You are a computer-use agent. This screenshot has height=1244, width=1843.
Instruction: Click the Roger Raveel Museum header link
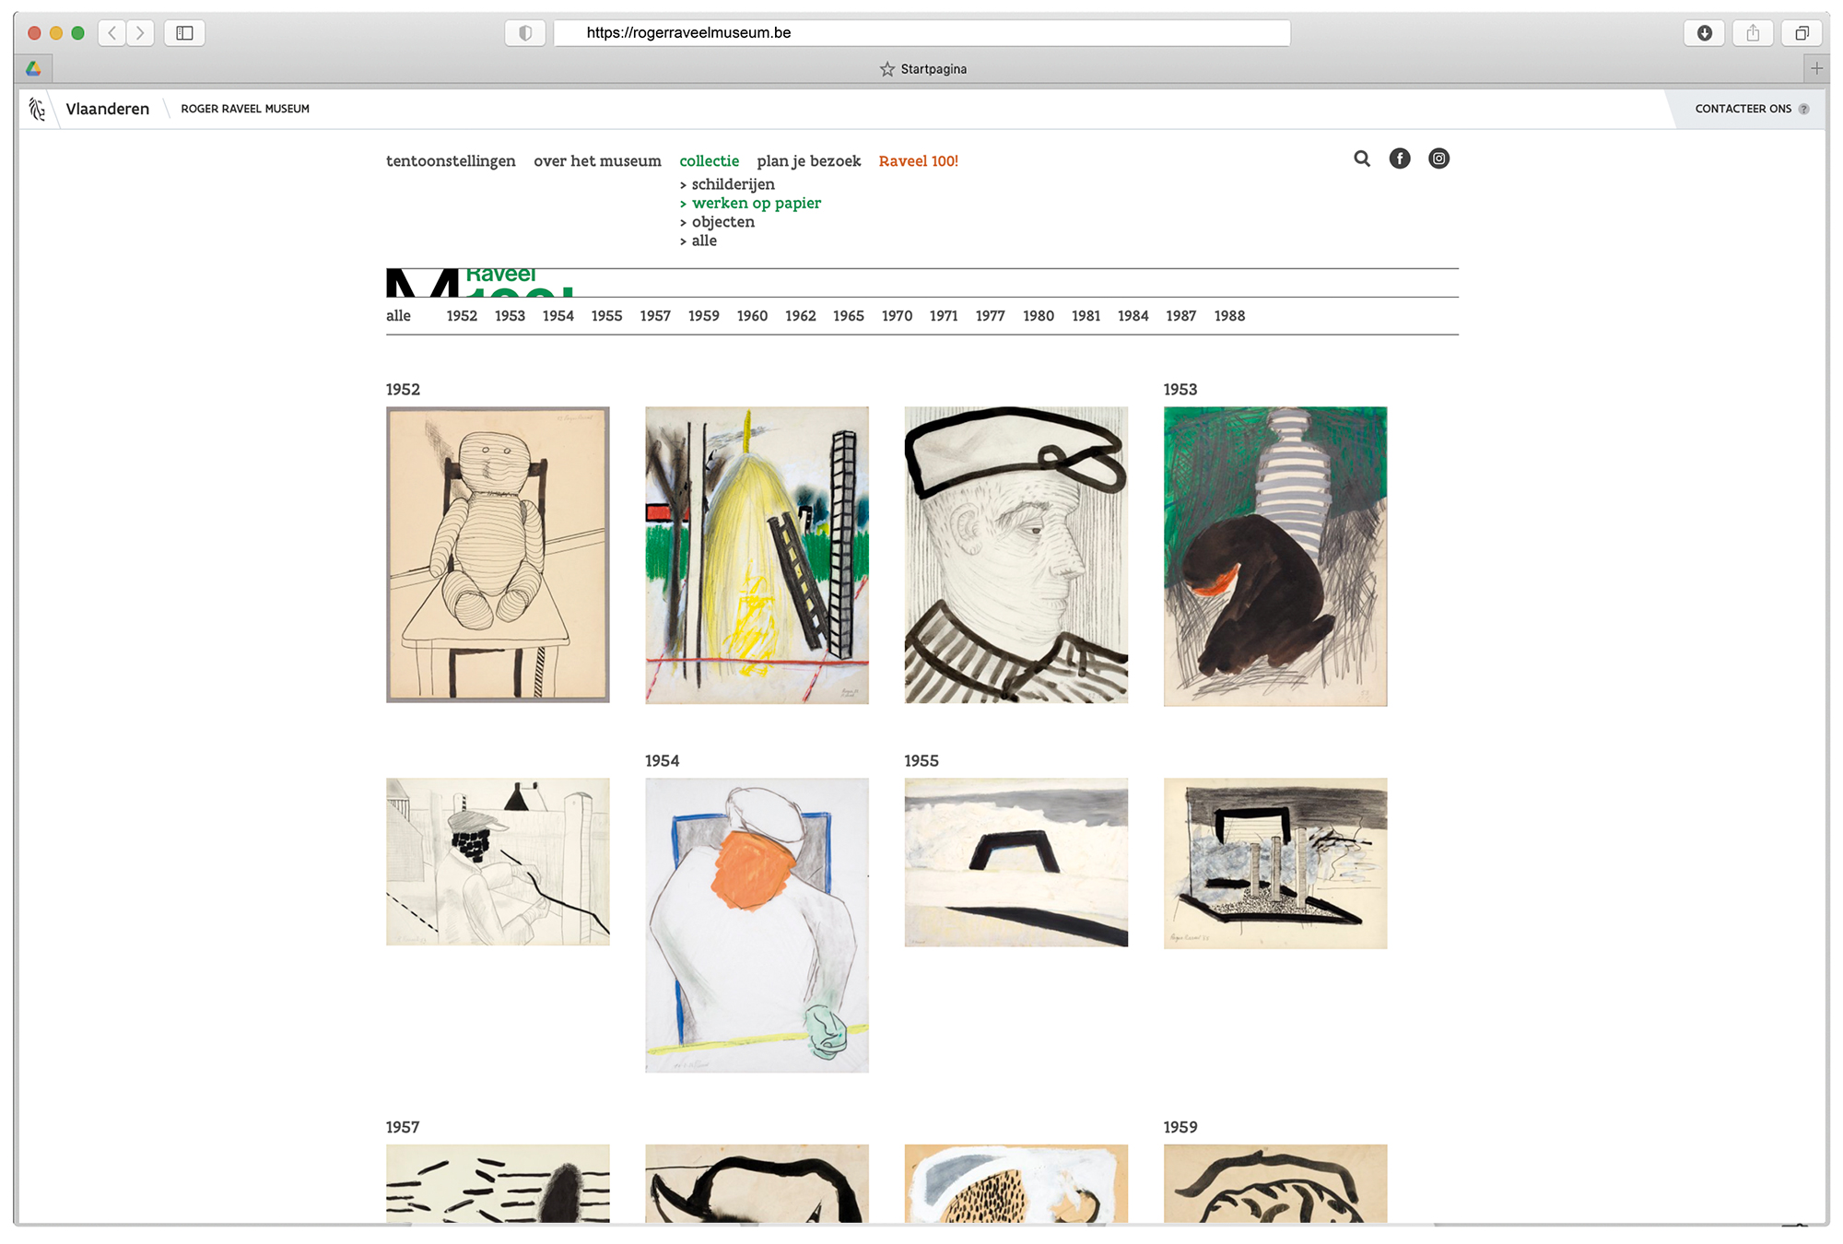(x=245, y=109)
